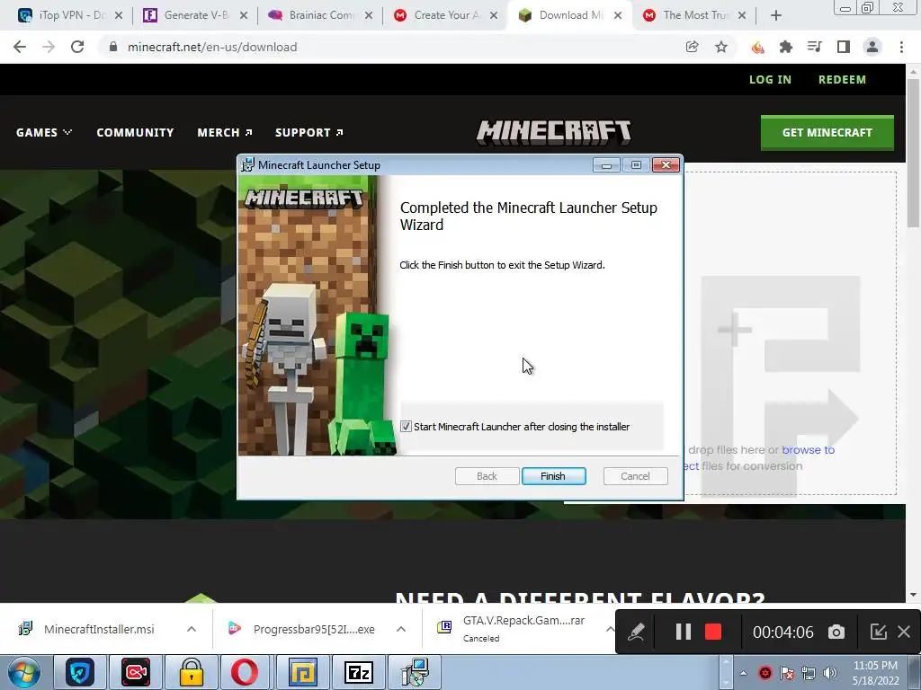Click LOG IN on Minecraft site
The image size is (921, 690).
point(770,80)
